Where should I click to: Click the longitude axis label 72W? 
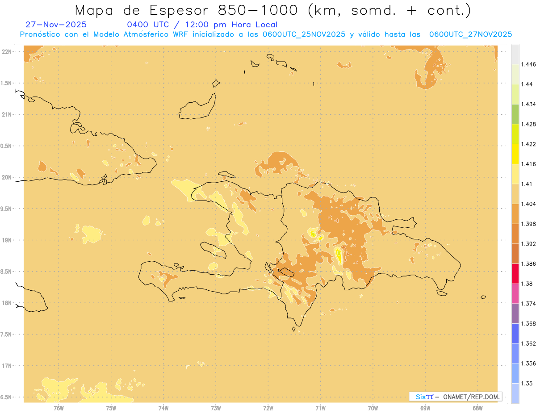coord(268,408)
